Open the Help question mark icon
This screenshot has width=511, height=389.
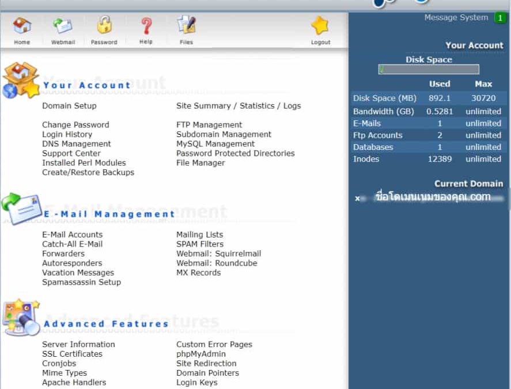pos(146,26)
